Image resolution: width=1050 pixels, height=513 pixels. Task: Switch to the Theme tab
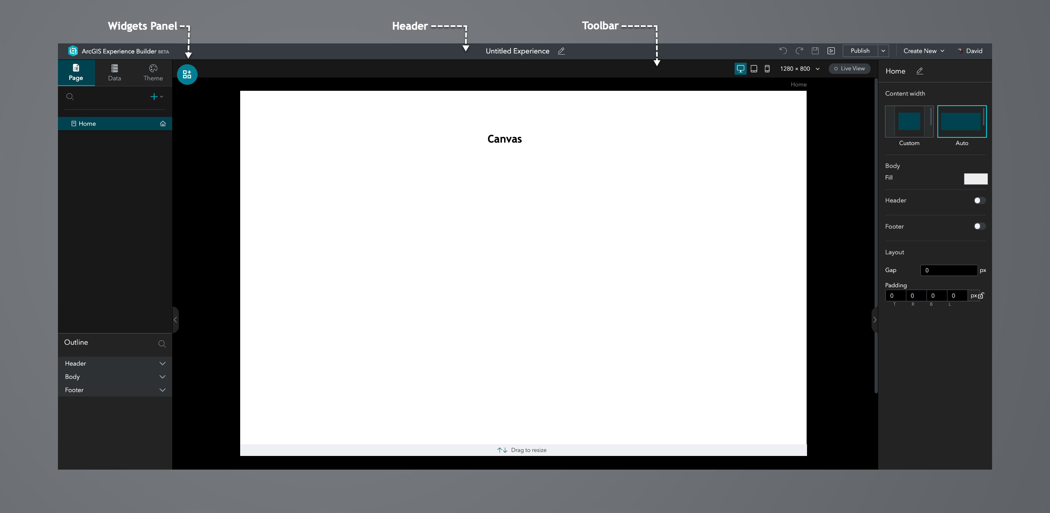click(153, 73)
